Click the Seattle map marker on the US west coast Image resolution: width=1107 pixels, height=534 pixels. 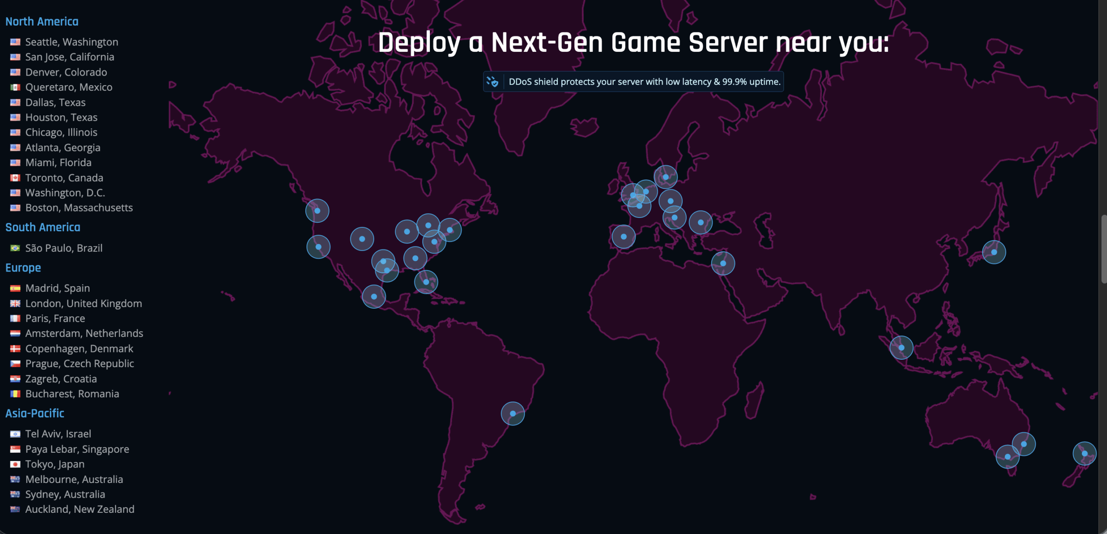coord(317,211)
